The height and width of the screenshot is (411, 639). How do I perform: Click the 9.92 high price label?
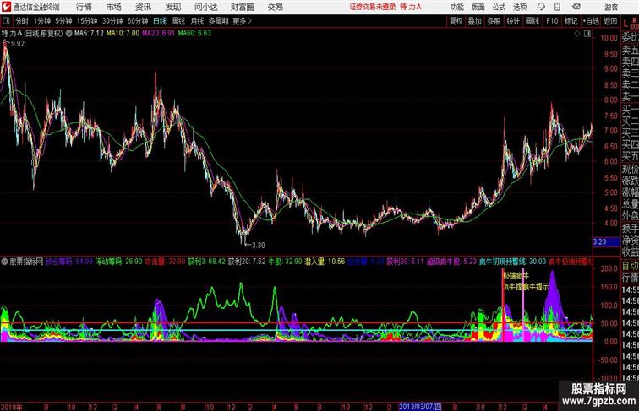coord(18,44)
